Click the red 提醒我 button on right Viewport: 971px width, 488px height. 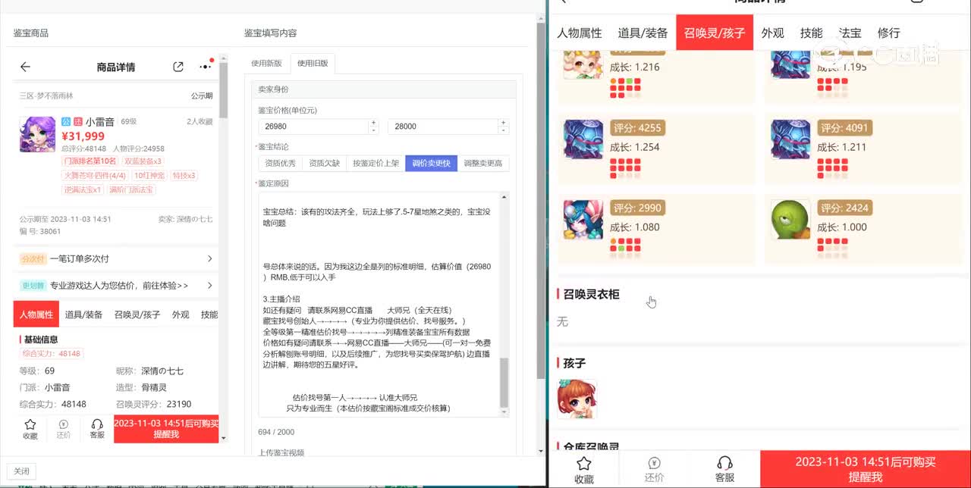click(865, 469)
